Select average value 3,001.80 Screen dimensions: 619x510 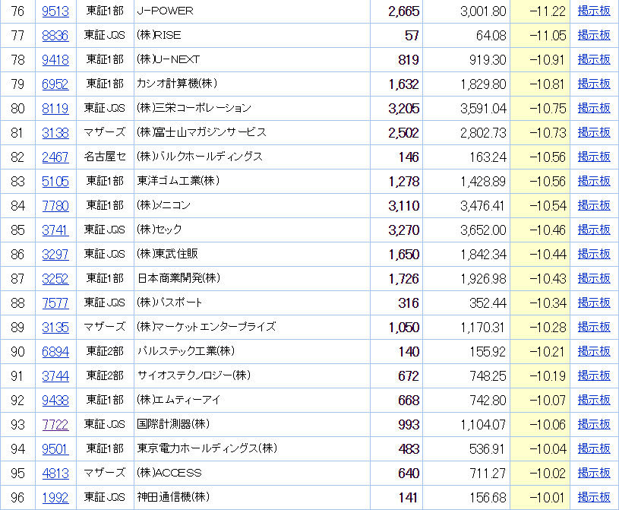point(483,11)
